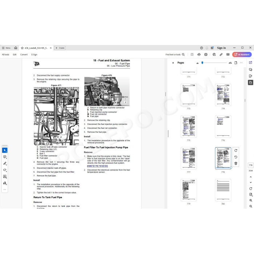Adjust the thumbnail size slider handle
The height and width of the screenshot is (254, 254).
coord(202,63)
